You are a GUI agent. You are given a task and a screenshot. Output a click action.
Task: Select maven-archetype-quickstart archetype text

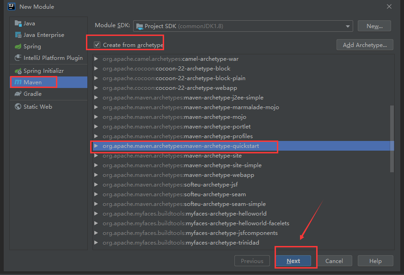coord(221,146)
